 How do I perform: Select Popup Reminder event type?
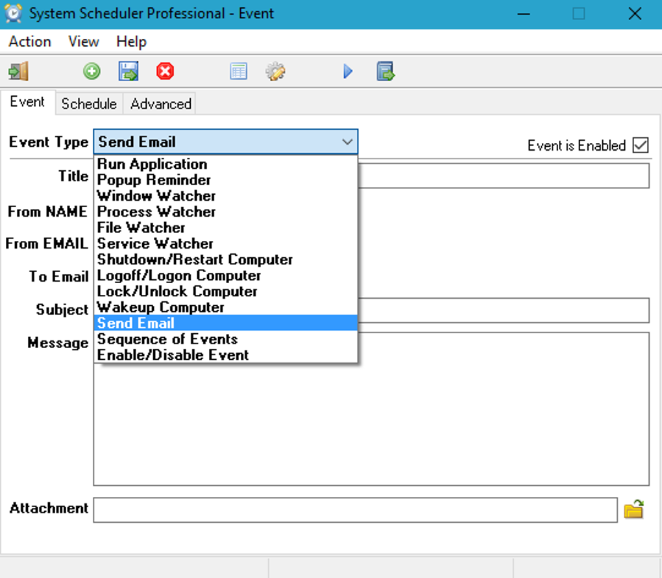(x=226, y=180)
